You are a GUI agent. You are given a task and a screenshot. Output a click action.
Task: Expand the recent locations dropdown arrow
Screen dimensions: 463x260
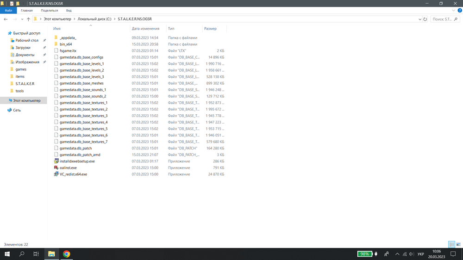pos(22,19)
